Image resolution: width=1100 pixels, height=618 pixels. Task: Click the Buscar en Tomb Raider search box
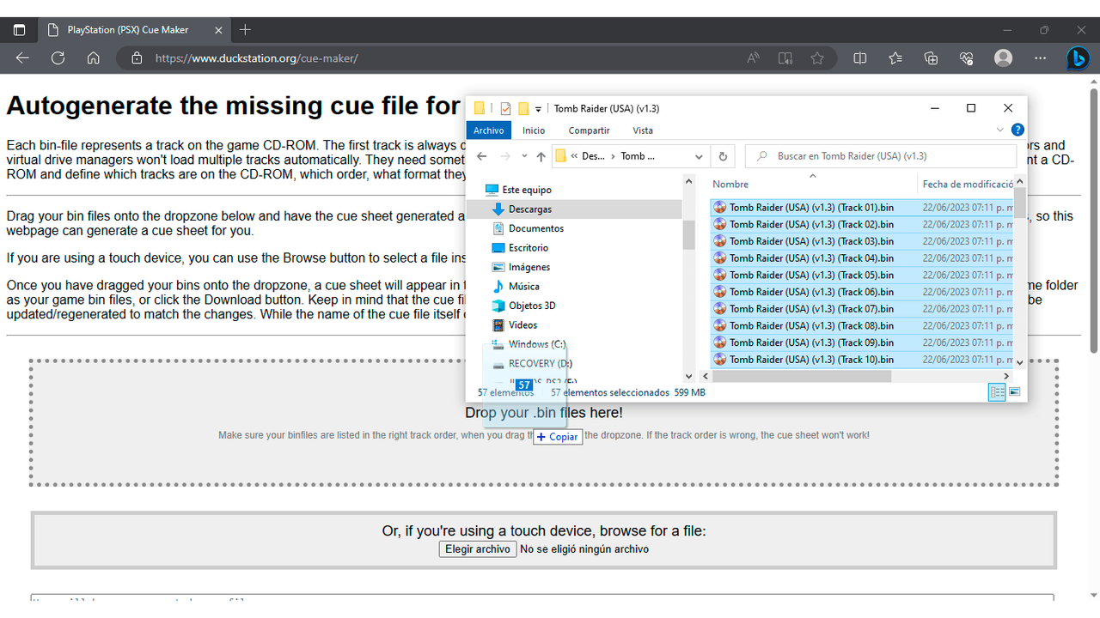point(881,156)
